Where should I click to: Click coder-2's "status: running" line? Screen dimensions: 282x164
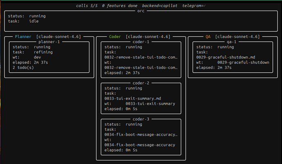click(x=123, y=88)
